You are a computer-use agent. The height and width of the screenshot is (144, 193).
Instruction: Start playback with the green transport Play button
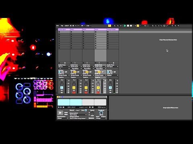click(125, 26)
